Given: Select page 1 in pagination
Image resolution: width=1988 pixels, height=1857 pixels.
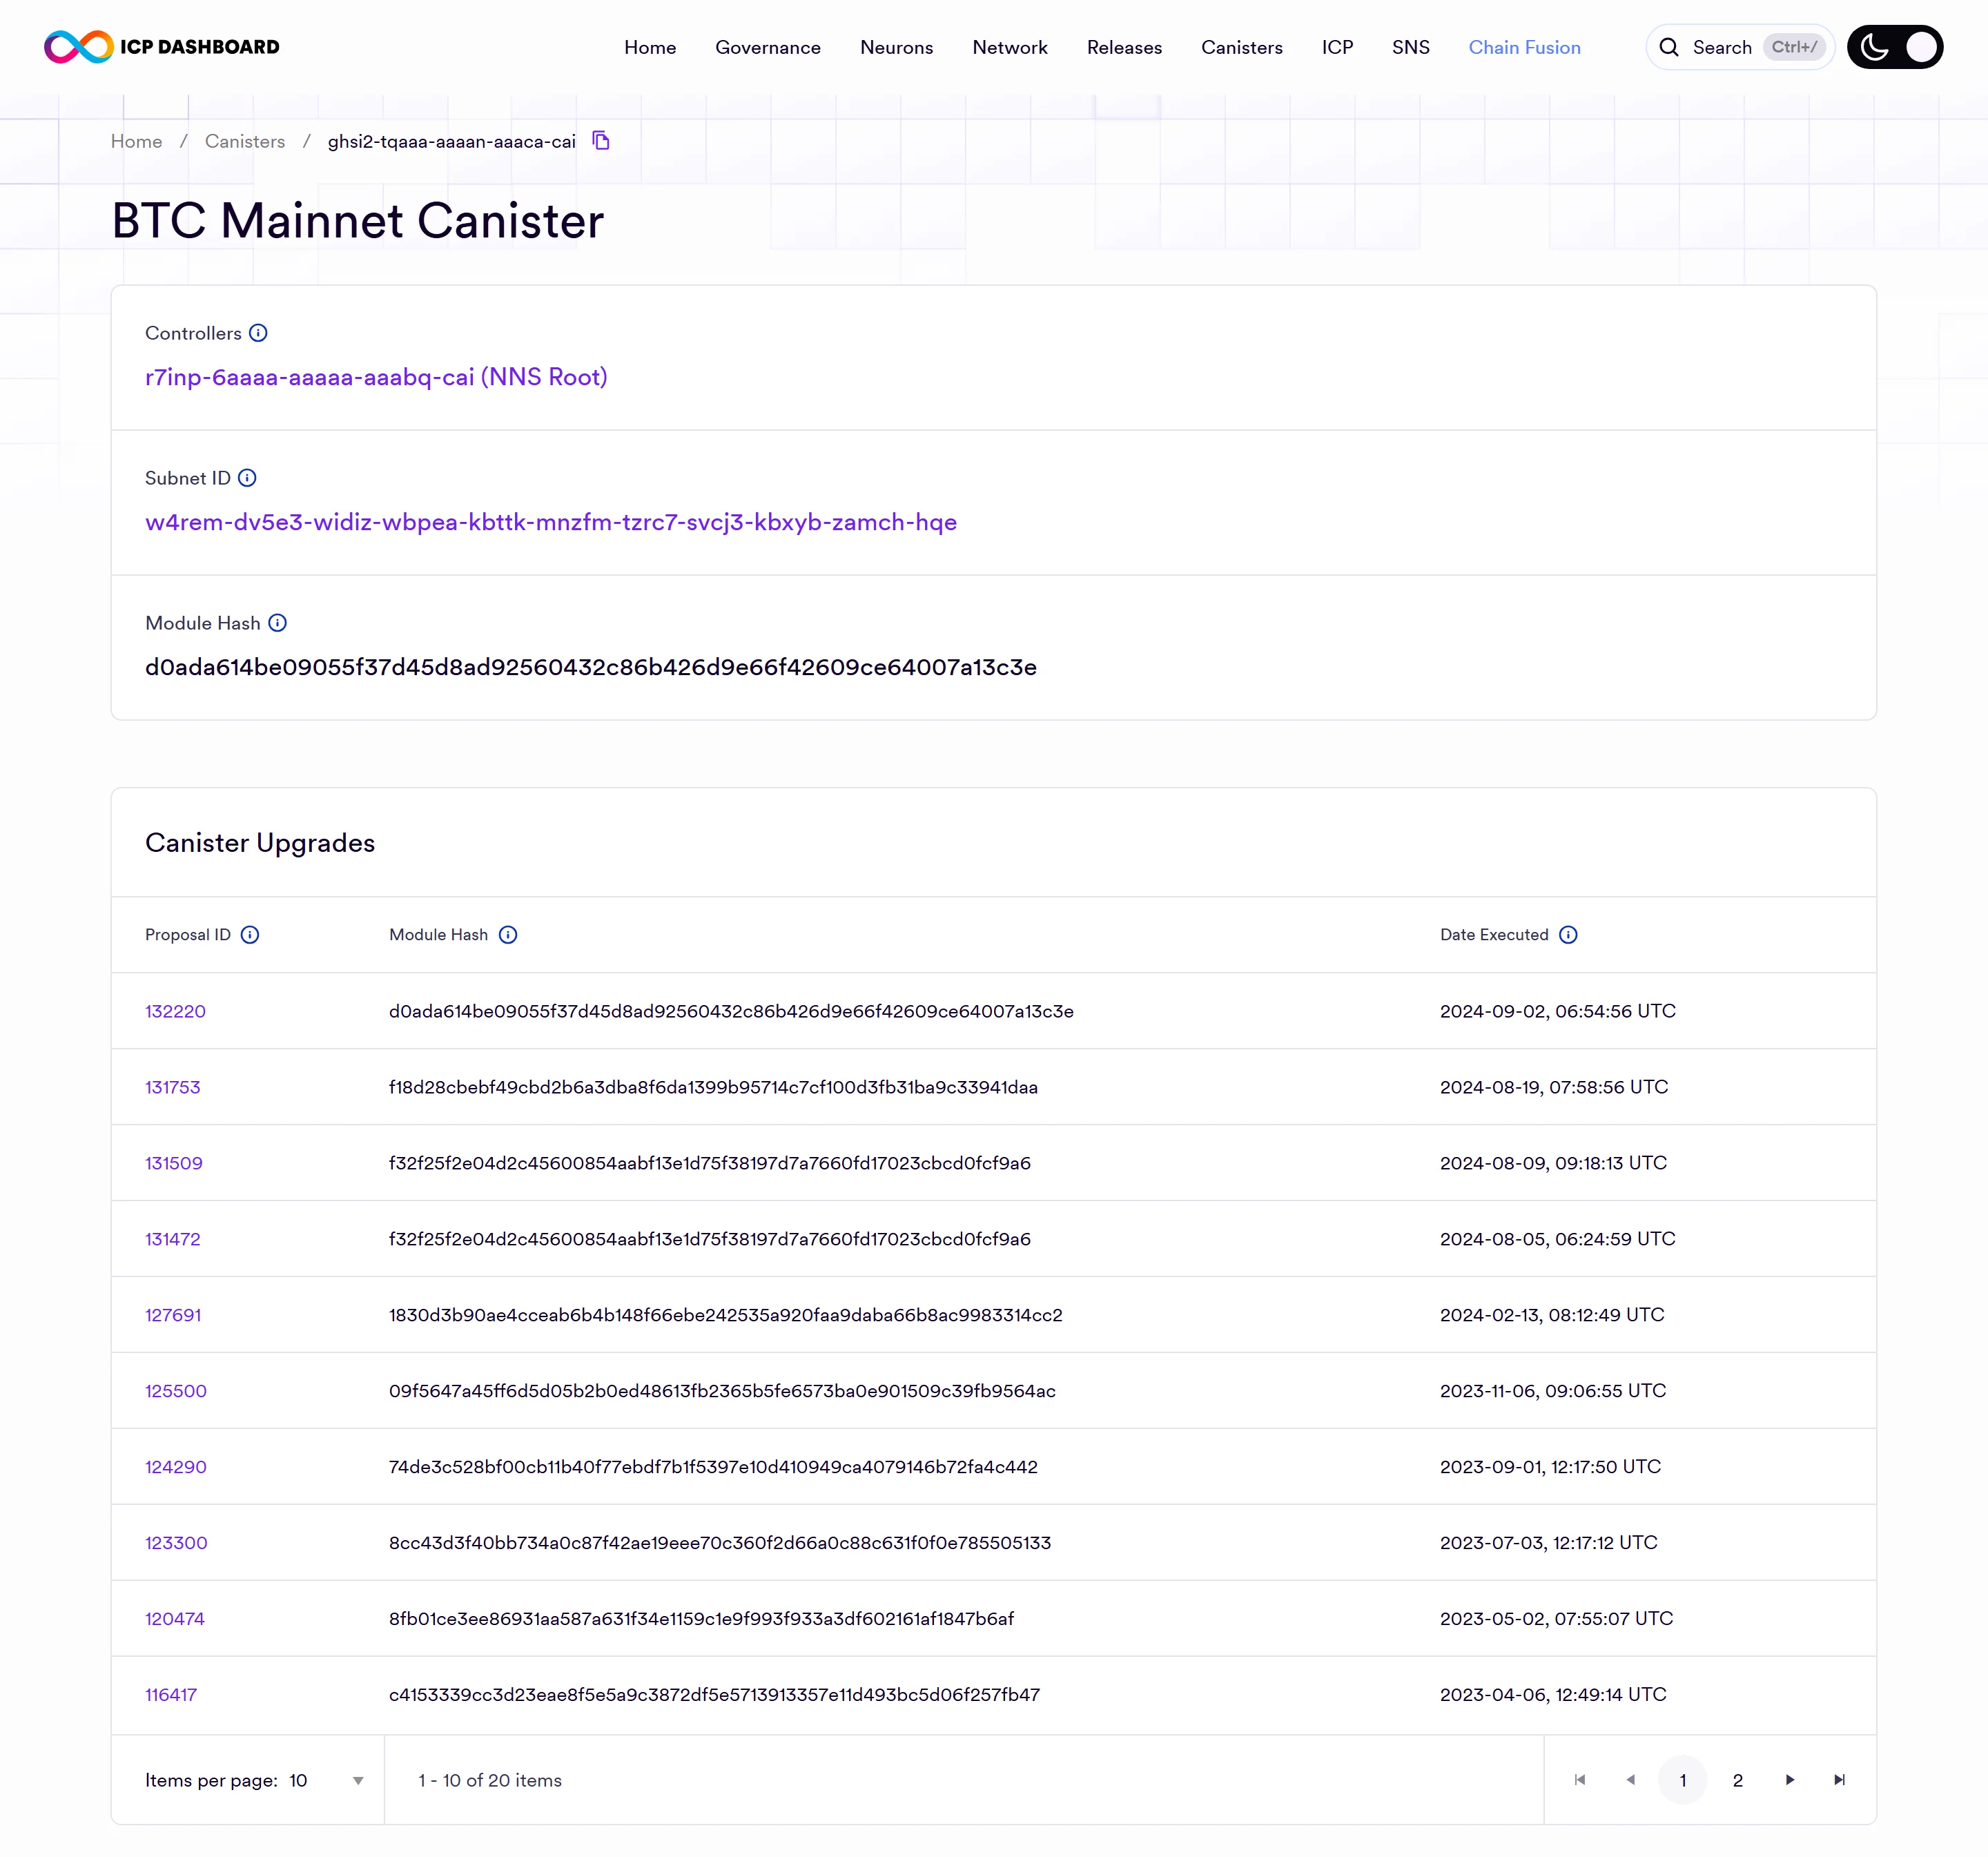Looking at the screenshot, I should click(x=1683, y=1780).
